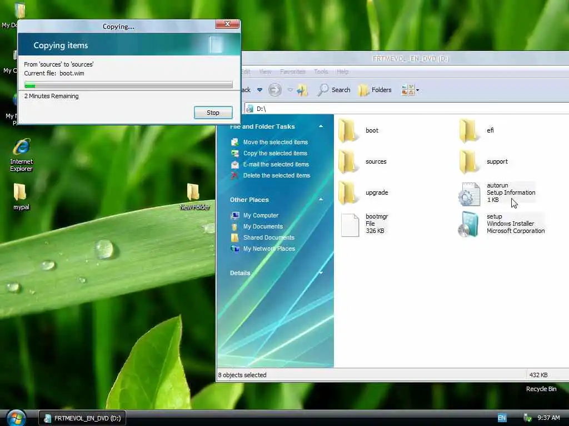Screen dimensions: 569x426
Task: Go to My Documents in Other Places
Action: tap(263, 226)
